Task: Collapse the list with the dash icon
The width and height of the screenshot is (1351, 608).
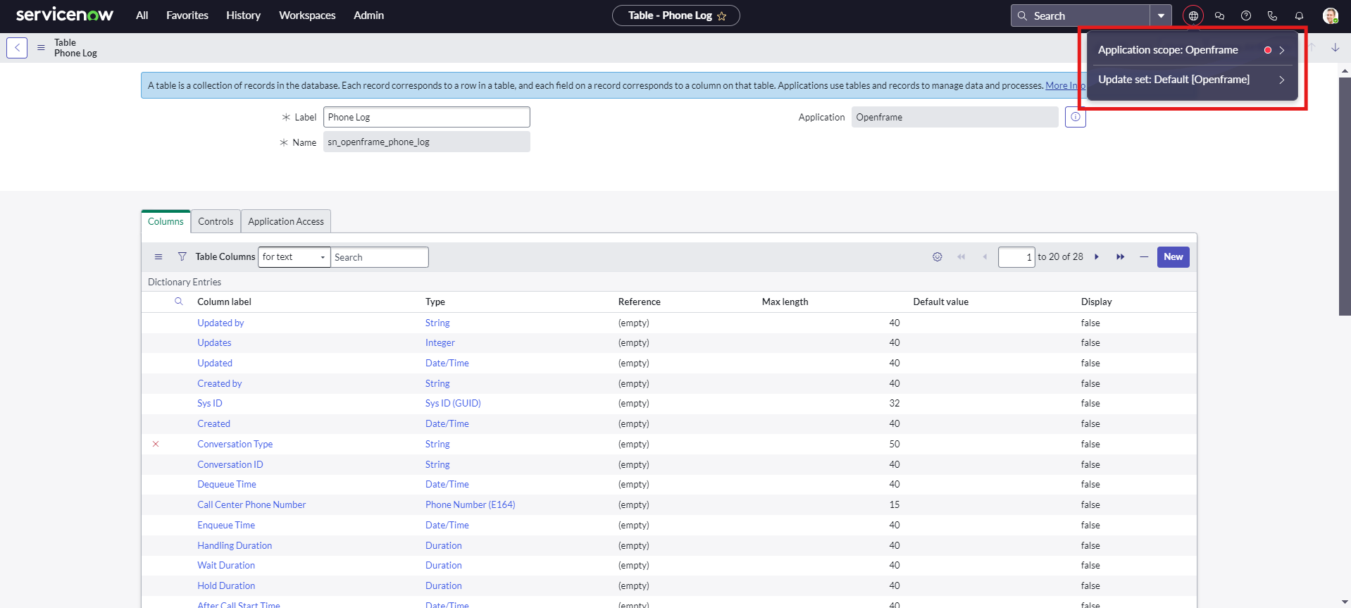Action: click(1143, 257)
